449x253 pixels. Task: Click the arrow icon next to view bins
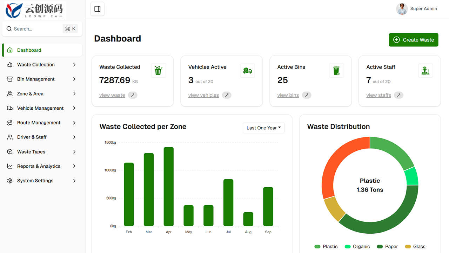[307, 95]
